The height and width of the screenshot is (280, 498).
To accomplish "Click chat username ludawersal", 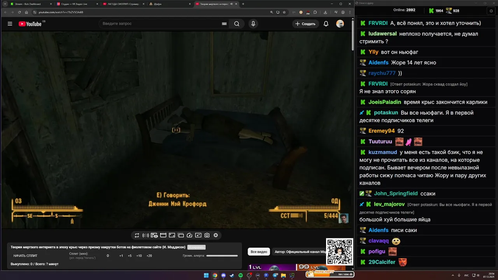I will [382, 34].
